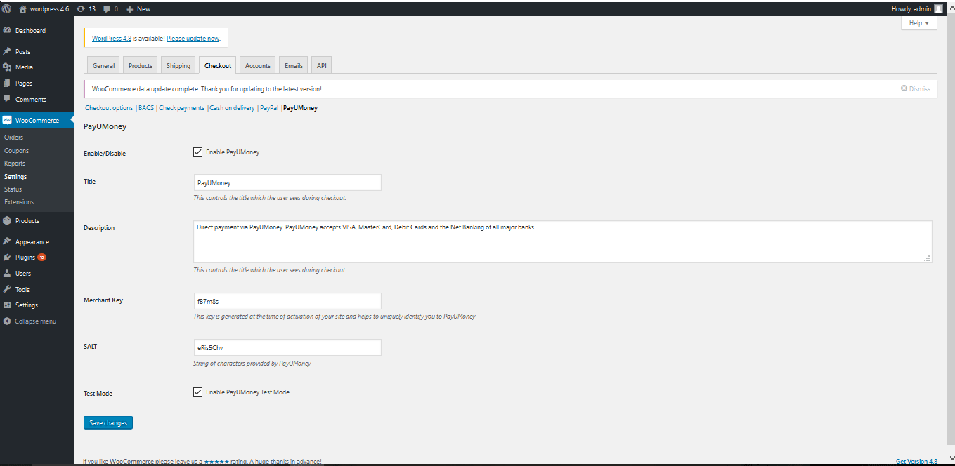This screenshot has width=955, height=466.
Task: Uncheck Enable PayUMoney Test Mode
Action: click(197, 392)
